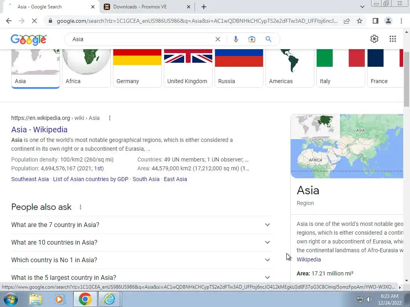Open Google quick settings gear
The width and height of the screenshot is (410, 307).
pos(374,39)
